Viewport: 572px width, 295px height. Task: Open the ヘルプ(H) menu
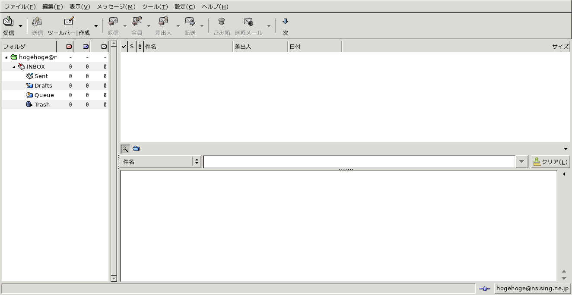click(215, 6)
